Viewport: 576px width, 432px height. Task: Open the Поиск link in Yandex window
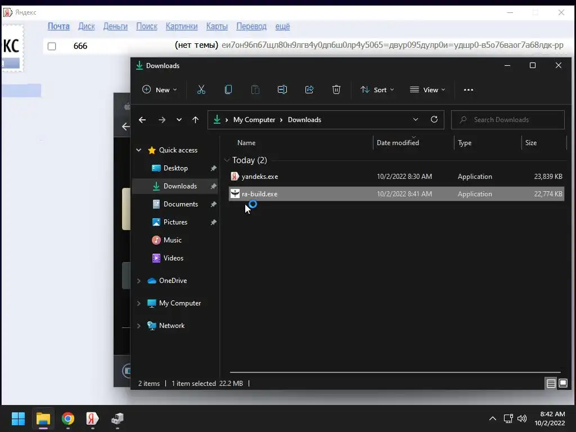(x=147, y=26)
